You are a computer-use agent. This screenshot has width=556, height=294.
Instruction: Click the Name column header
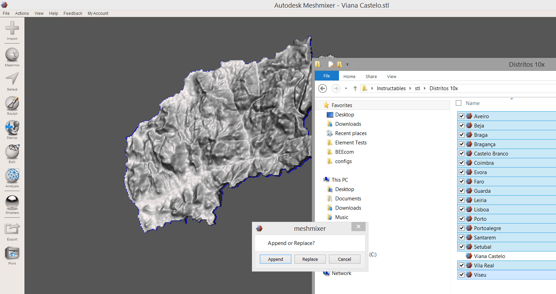coord(473,103)
